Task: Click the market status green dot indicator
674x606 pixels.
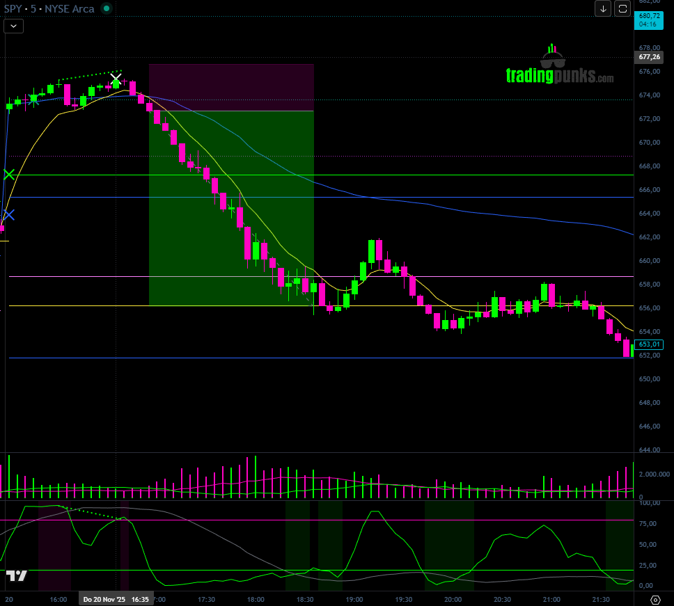Action: point(106,8)
